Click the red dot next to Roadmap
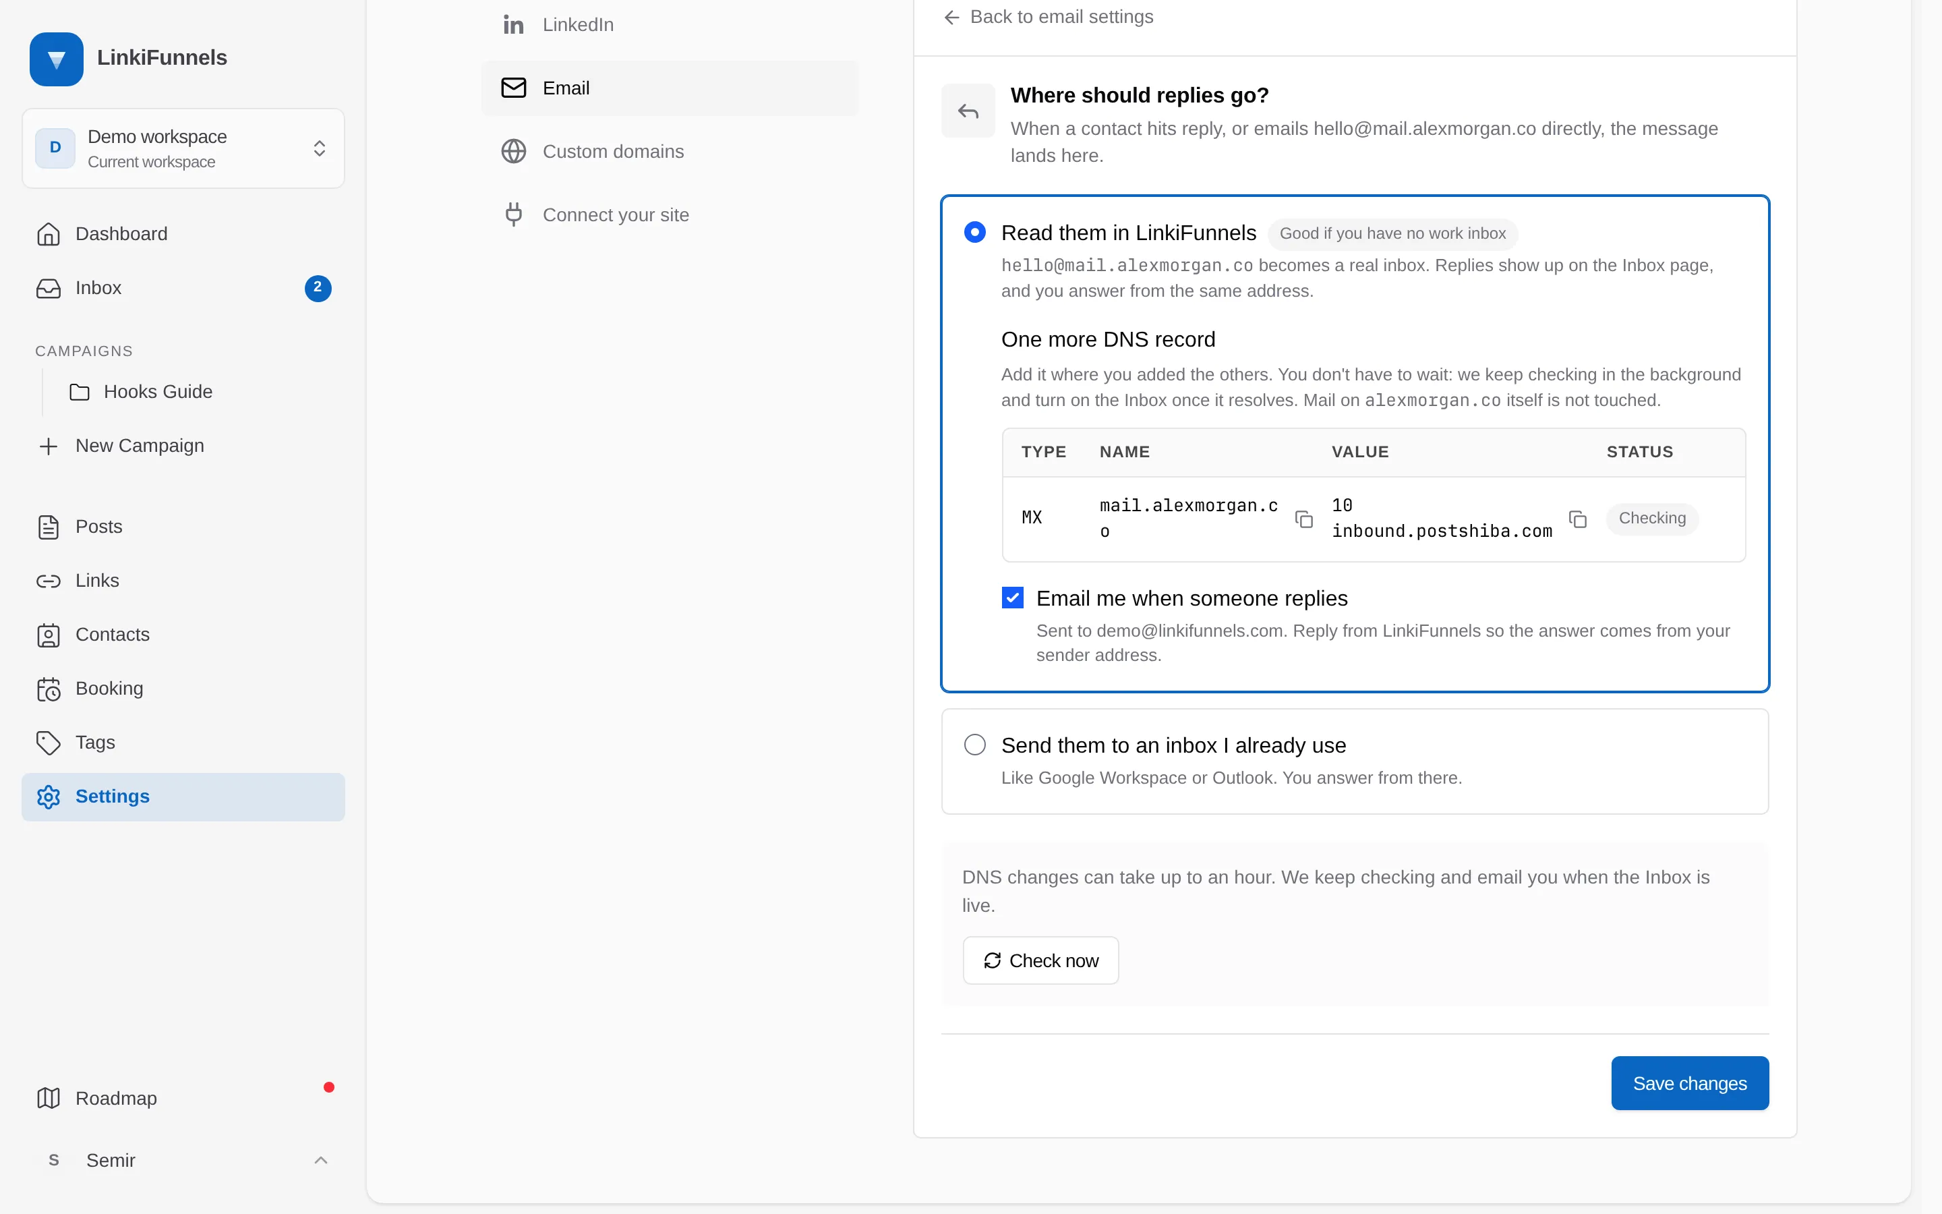Screen dimensions: 1942x1214 pos(328,1087)
